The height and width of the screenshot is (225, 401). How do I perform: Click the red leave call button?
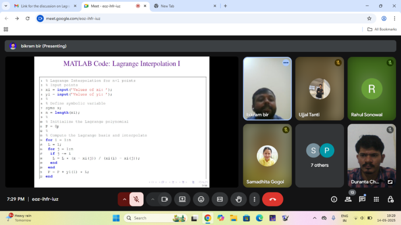[x=272, y=199]
